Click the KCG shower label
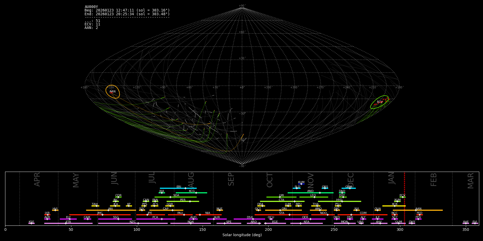This screenshot has height=241, width=483. [x=192, y=191]
